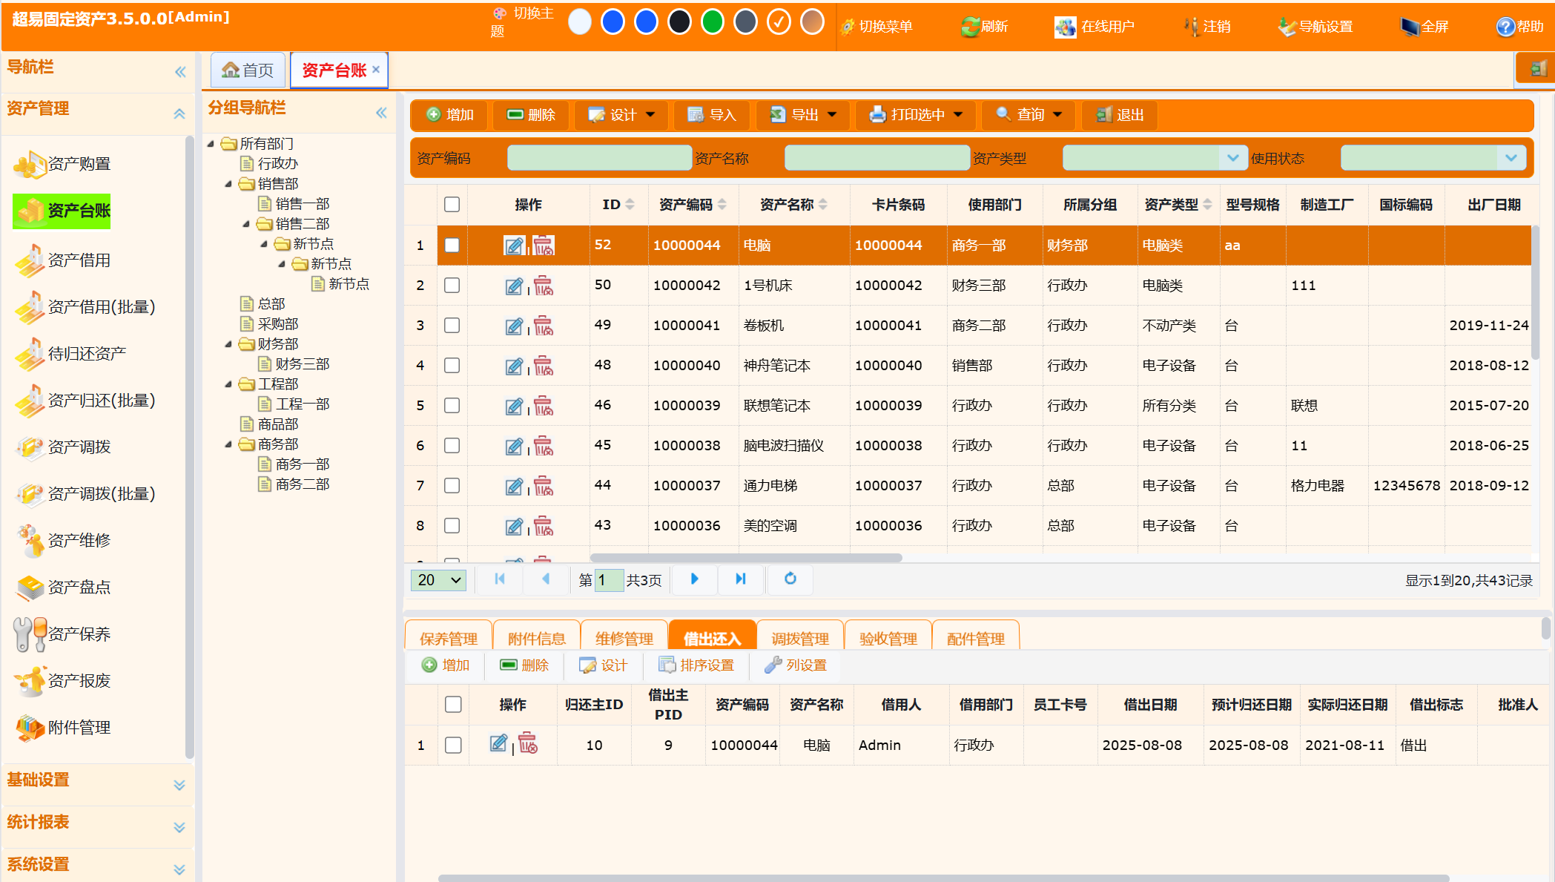
Task: Change page size dropdown showing 20
Action: pos(438,580)
